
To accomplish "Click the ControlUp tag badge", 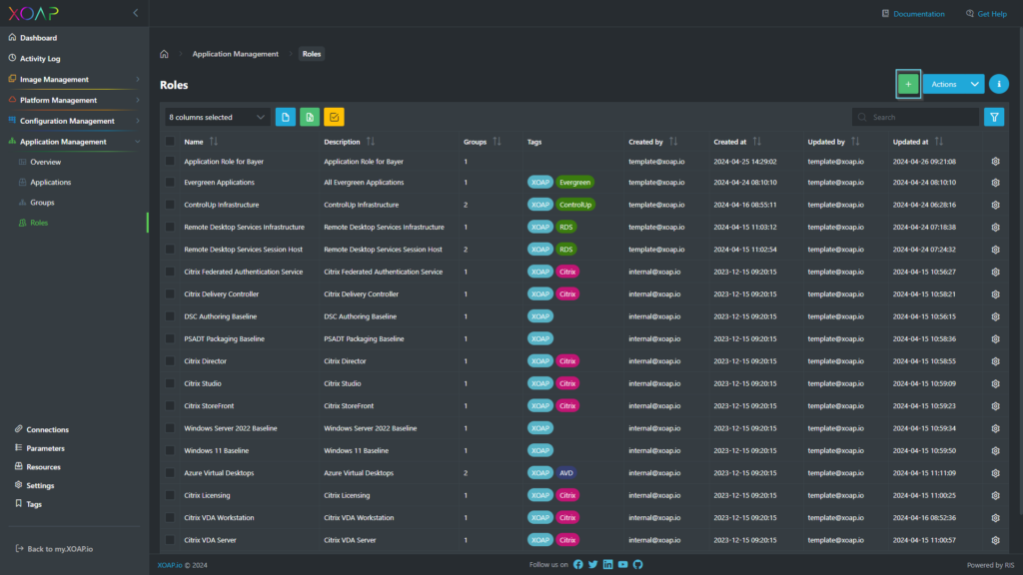I will click(x=575, y=205).
